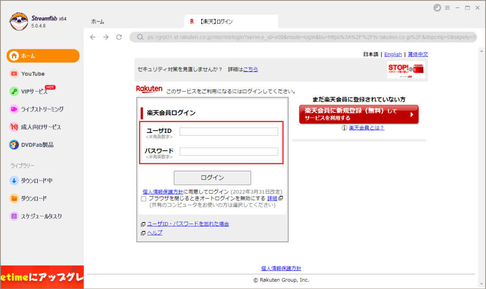
Task: Open 詳細 link beside auto-login option
Action: [272, 198]
